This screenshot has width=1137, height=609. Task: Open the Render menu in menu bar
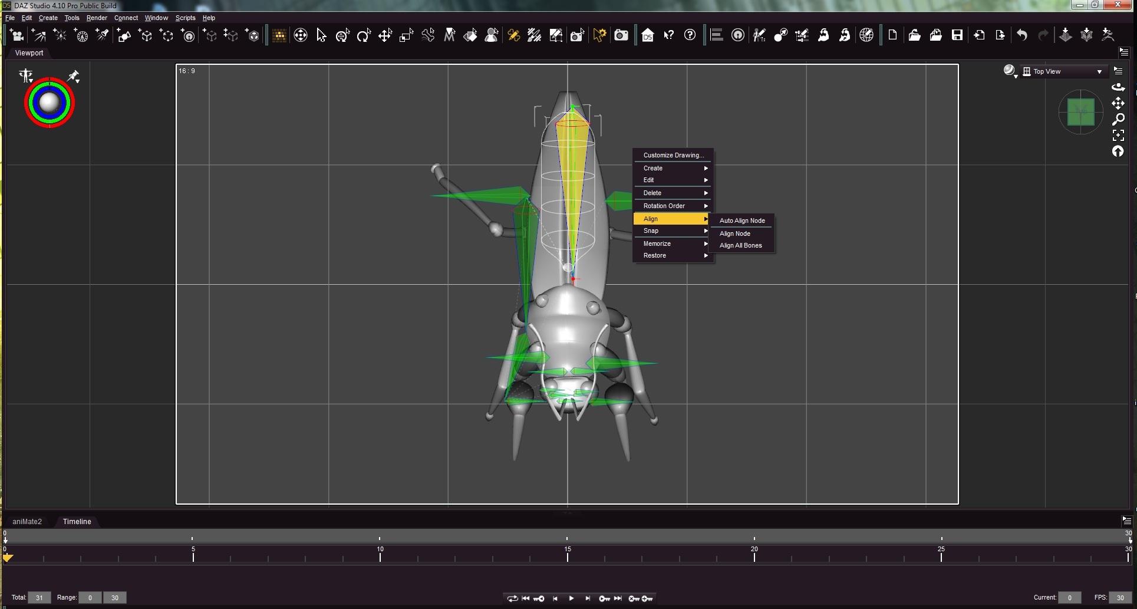tap(97, 18)
